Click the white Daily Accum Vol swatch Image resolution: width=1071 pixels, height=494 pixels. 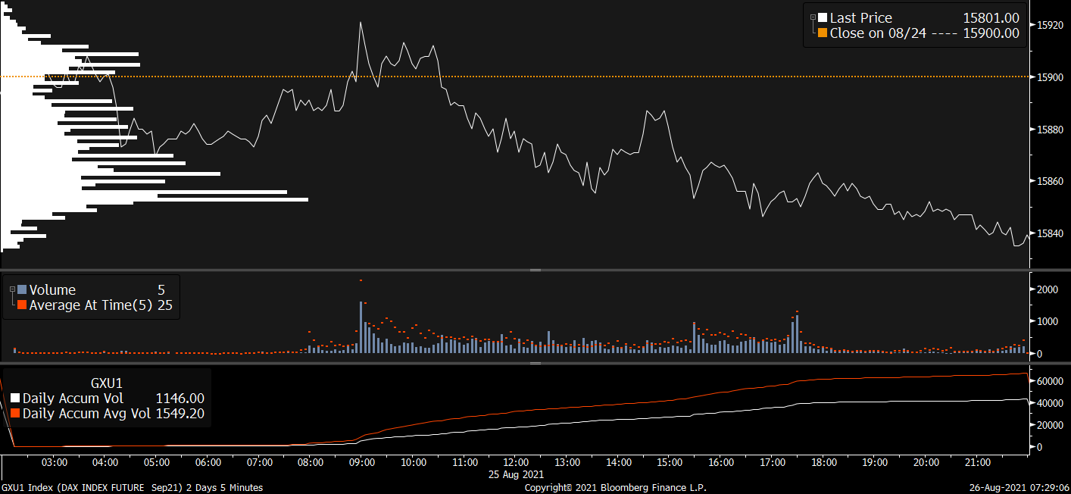tap(15, 398)
